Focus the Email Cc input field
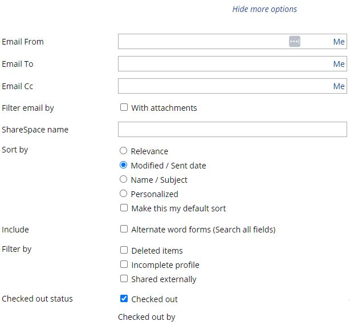The image size is (350, 325). point(233,86)
